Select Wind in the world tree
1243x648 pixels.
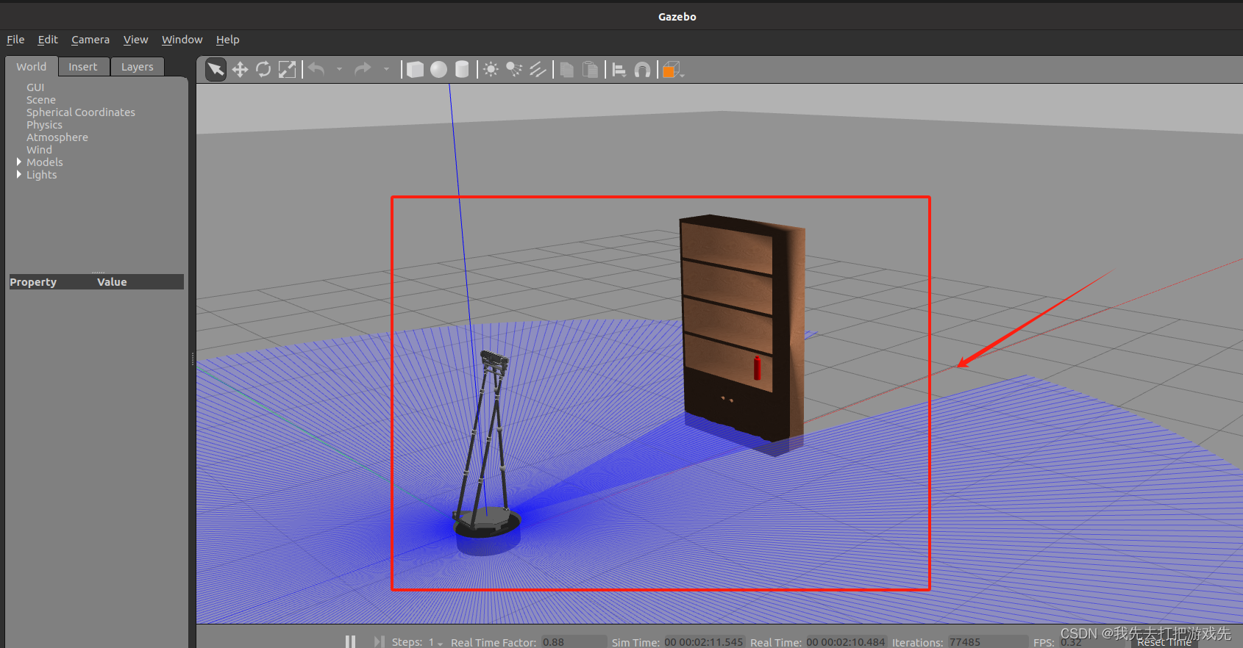[39, 150]
